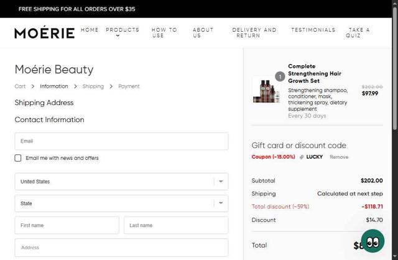Click the Complete Strengthening Hair Growth Set title
This screenshot has width=398, height=260.
pos(315,73)
